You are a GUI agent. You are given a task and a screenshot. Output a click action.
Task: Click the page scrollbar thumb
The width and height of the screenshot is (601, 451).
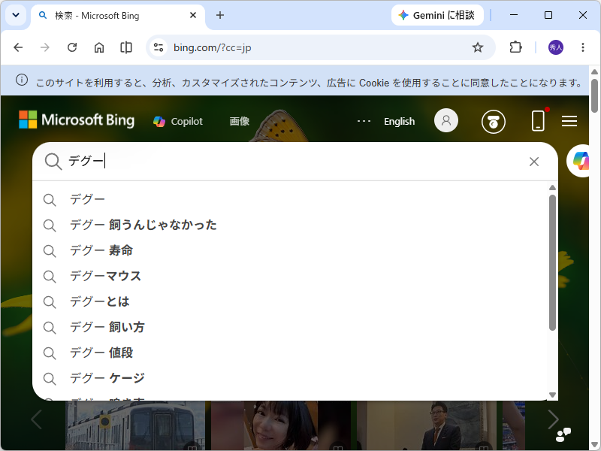(x=594, y=96)
